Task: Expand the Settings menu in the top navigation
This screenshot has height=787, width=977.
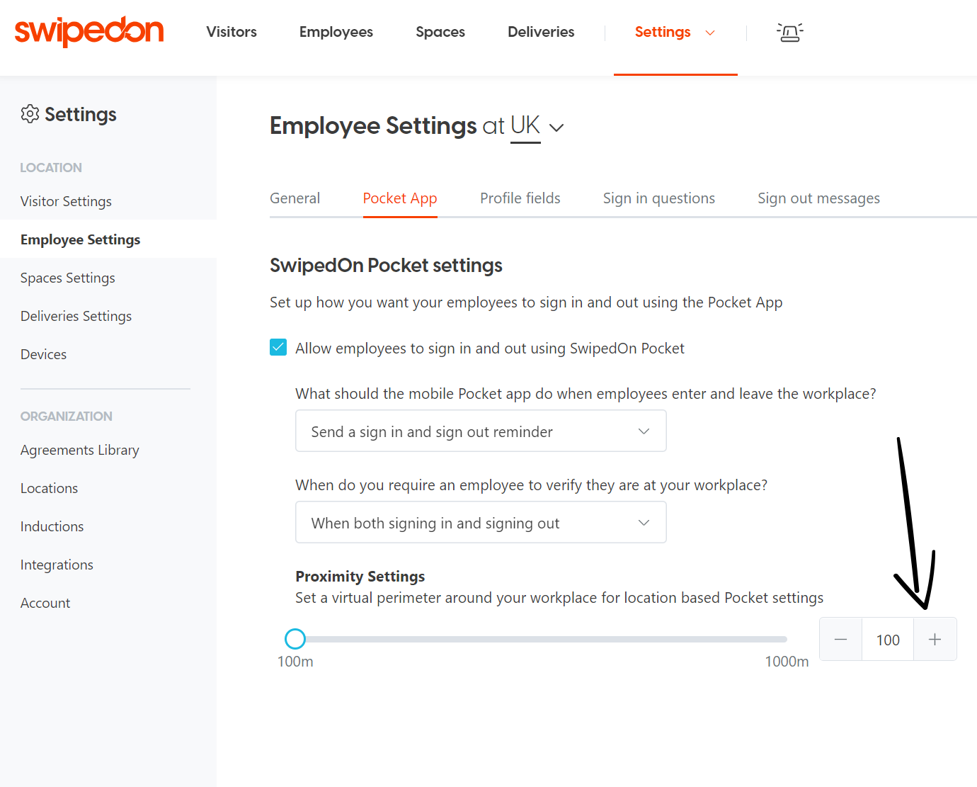Action: coord(675,32)
